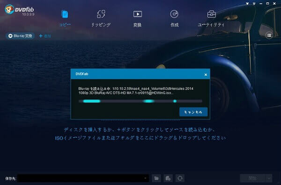This screenshot has width=281, height=185.
Task: Click the drag-and-drop instruction text
Action: (140, 134)
